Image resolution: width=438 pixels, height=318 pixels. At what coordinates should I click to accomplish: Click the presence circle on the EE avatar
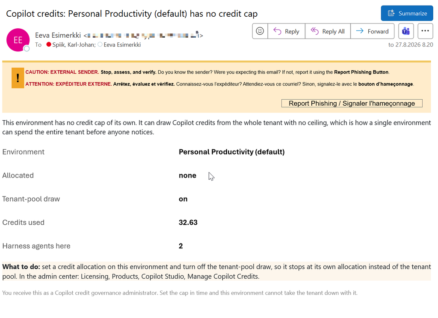[x=27, y=49]
